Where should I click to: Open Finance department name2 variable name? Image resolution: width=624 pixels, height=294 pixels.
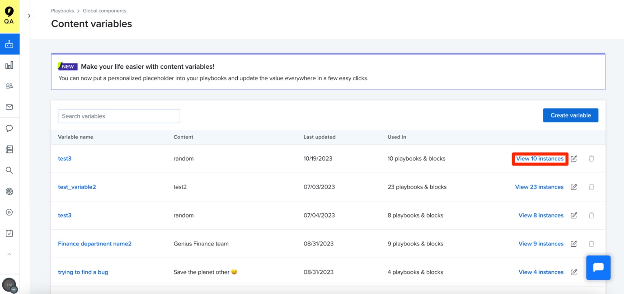95,244
